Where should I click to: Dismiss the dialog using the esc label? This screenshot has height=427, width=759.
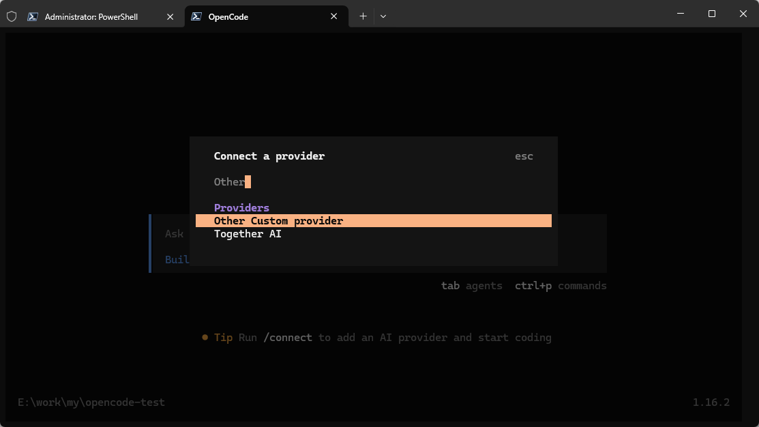click(x=524, y=156)
